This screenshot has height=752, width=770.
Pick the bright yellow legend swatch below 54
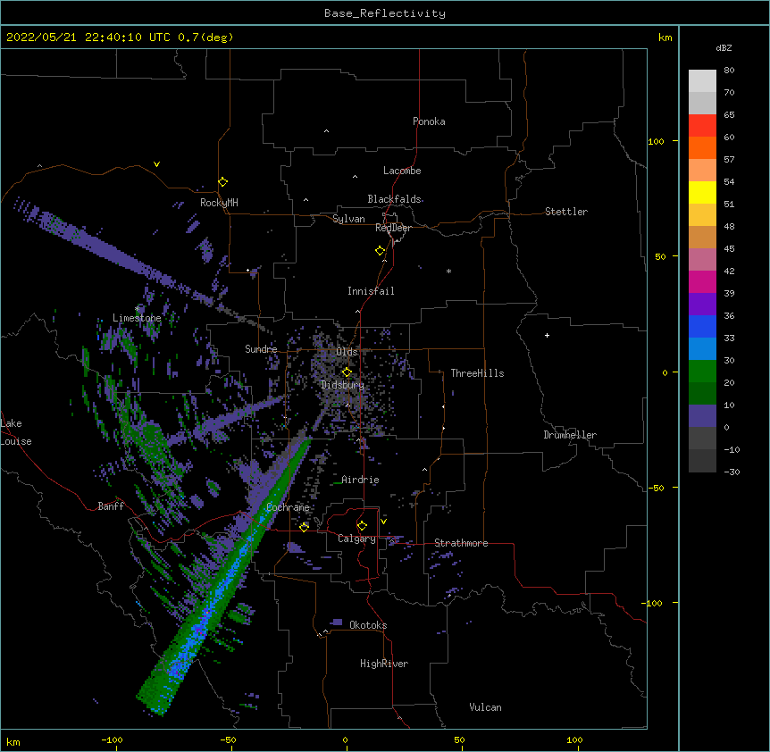click(702, 192)
